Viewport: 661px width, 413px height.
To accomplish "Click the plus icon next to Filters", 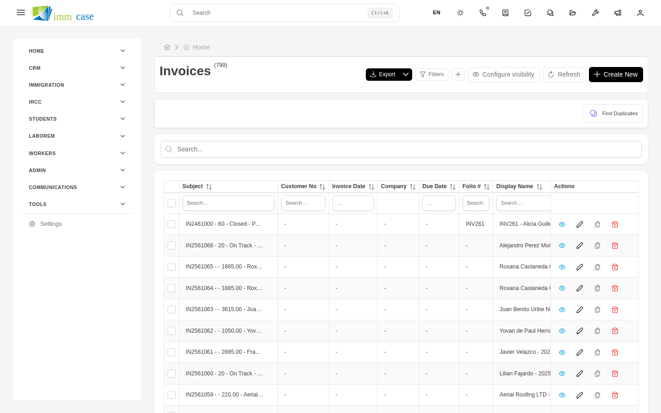I will click(458, 74).
